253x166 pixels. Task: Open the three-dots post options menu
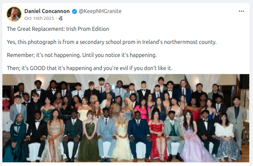click(241, 11)
